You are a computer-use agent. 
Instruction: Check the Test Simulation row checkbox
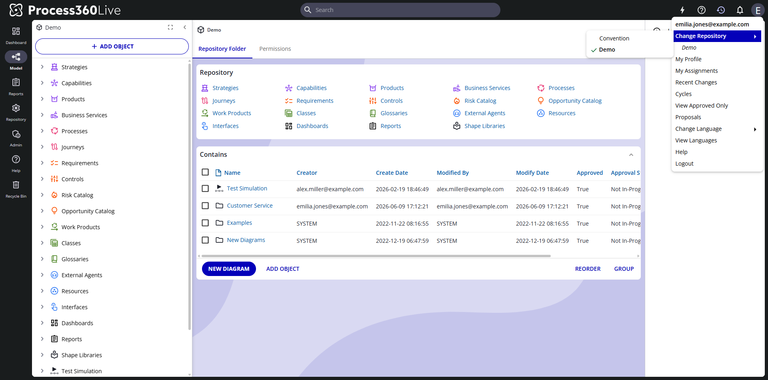205,188
